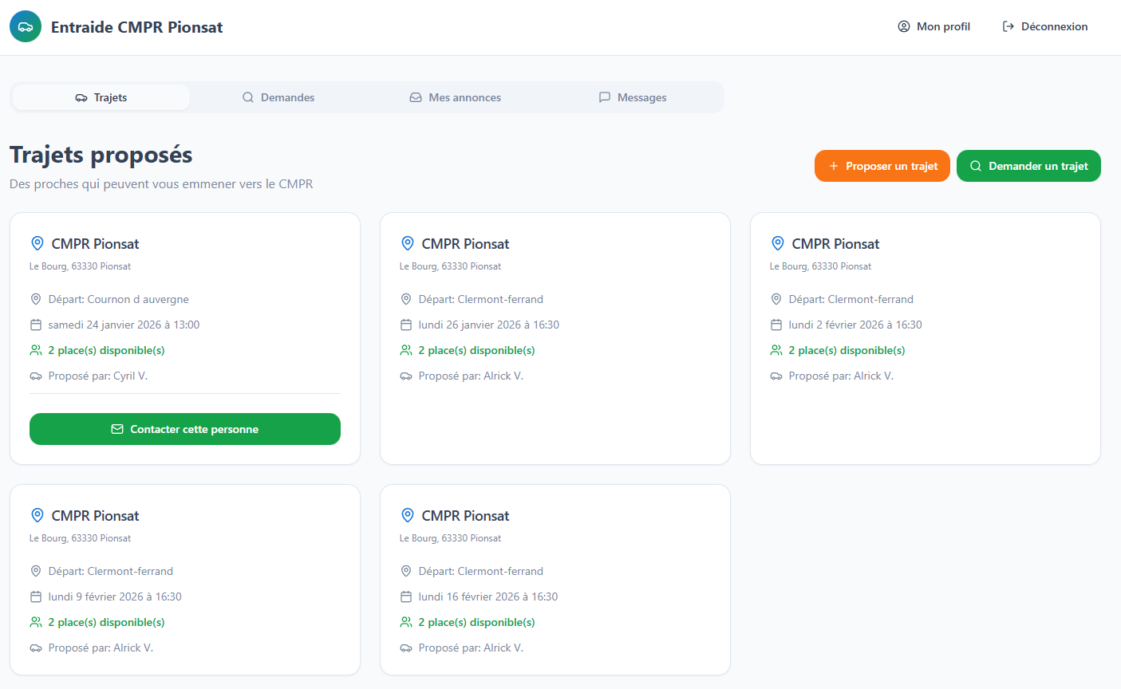Click the calendar icon beside samedi 24 janvier

(x=36, y=325)
